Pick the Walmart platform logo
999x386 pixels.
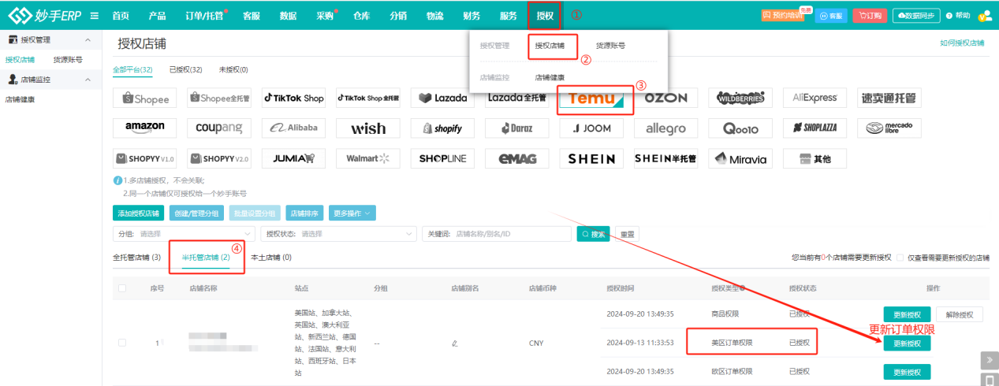click(x=368, y=158)
